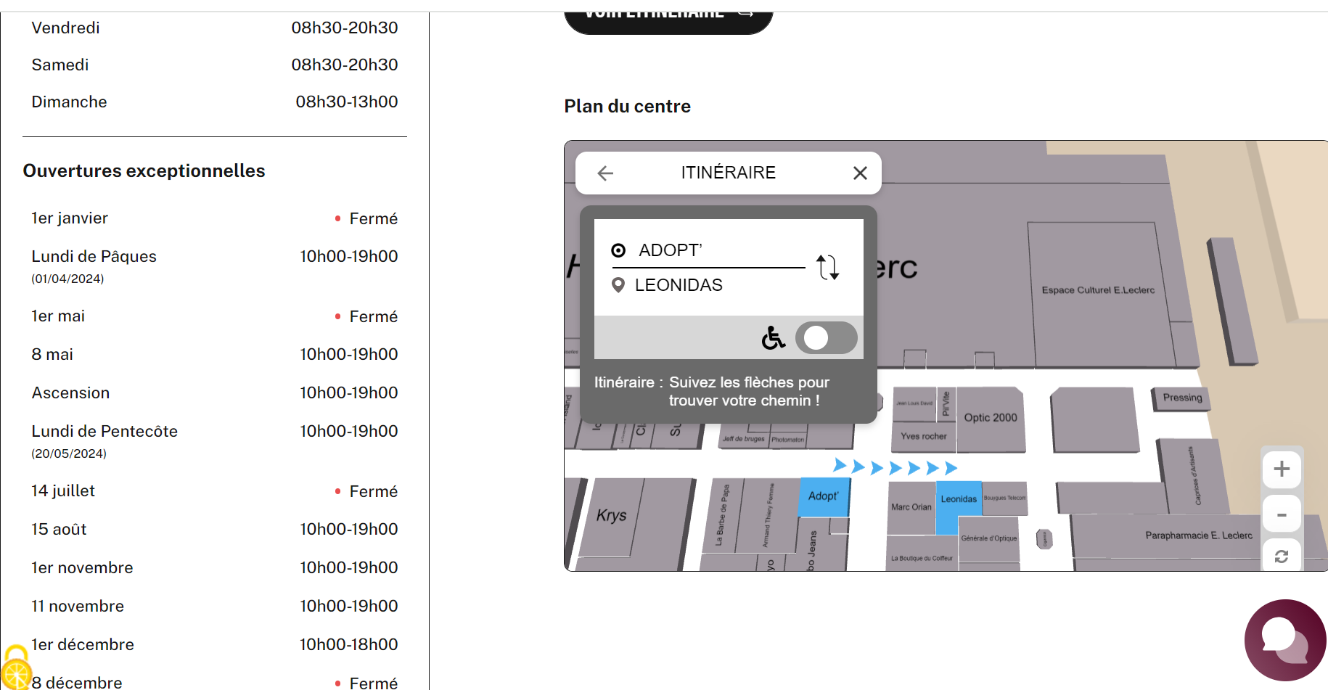The width and height of the screenshot is (1328, 690).
Task: Close the Itinéraire panel with X
Action: 860,173
